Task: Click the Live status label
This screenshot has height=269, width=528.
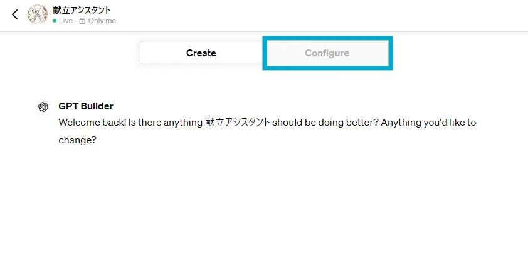Action: click(x=67, y=21)
